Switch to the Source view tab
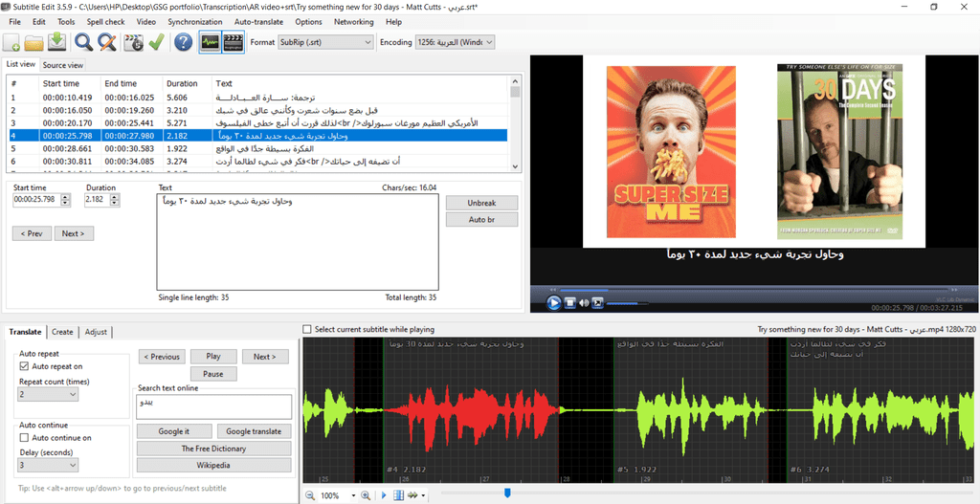Viewport: 980px width, 504px height. 63,65
